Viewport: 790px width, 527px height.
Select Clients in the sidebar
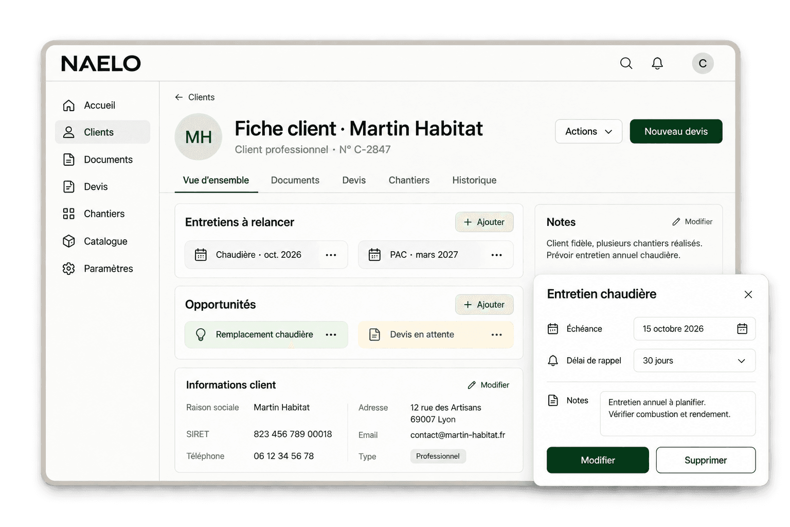[102, 132]
